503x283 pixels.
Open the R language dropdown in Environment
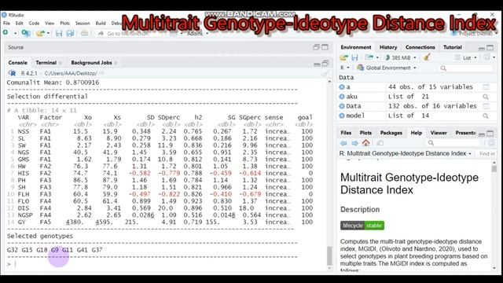pyautogui.click(x=345, y=68)
